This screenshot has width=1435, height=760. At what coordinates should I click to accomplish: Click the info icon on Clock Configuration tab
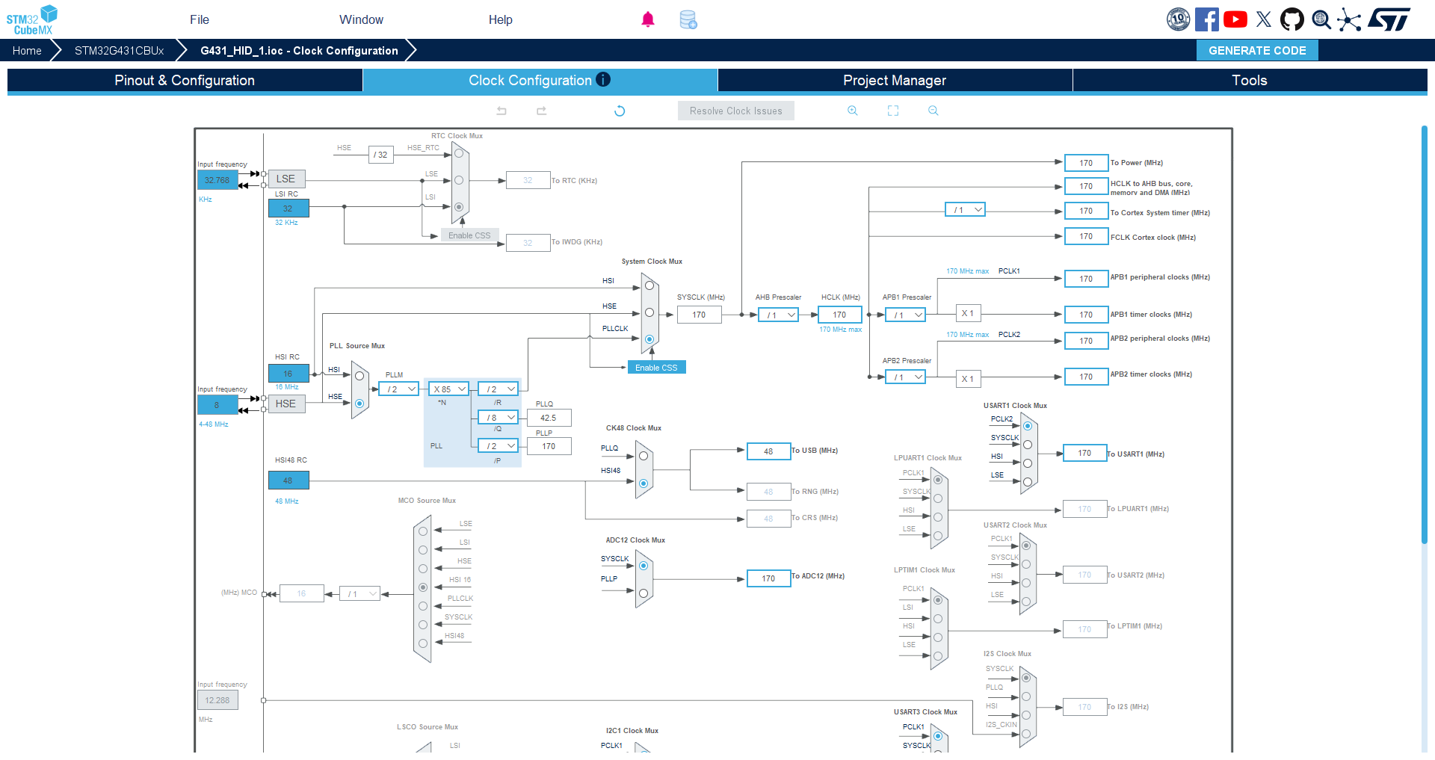click(603, 79)
